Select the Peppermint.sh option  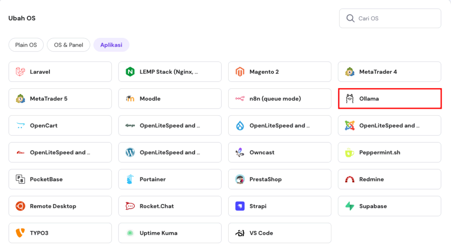click(389, 153)
